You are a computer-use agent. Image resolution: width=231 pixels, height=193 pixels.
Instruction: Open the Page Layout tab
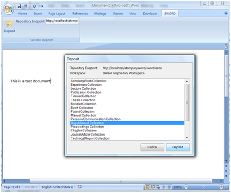[57, 14]
